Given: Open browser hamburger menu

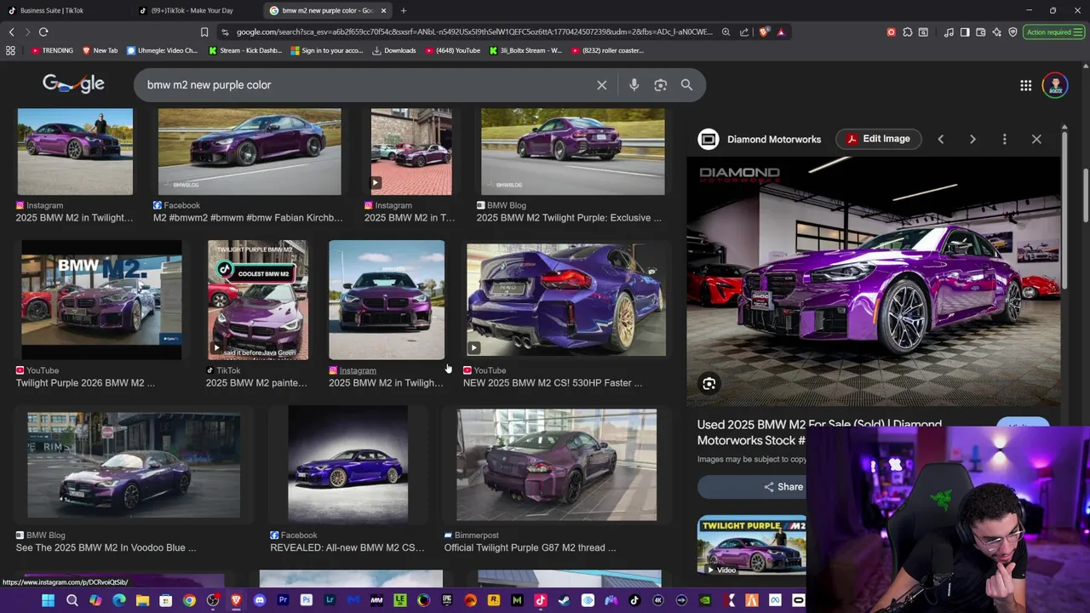Looking at the screenshot, I should click(x=1078, y=32).
